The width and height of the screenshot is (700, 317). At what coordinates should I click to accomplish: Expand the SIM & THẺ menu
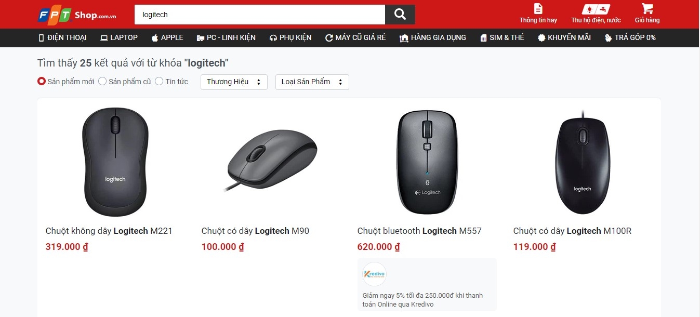(501, 37)
